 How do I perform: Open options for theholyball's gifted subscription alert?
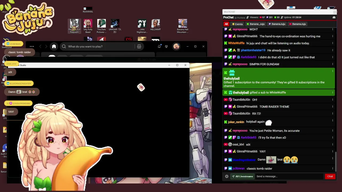333,71
